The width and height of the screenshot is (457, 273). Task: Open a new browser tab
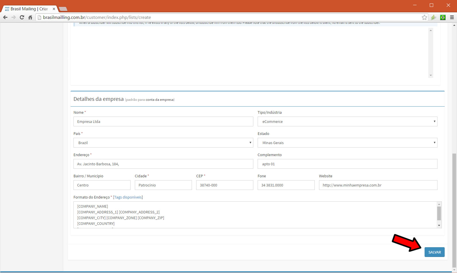click(63, 9)
